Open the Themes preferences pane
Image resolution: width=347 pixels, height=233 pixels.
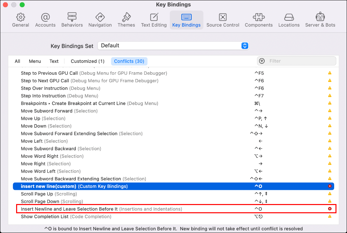[126, 20]
